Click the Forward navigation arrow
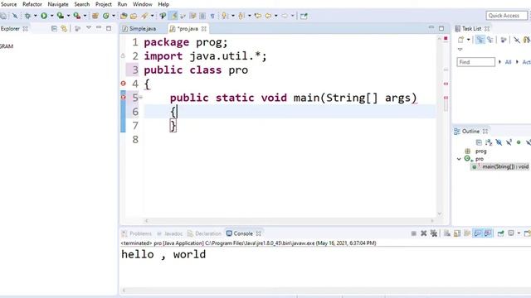531x298 pixels. [x=285, y=16]
